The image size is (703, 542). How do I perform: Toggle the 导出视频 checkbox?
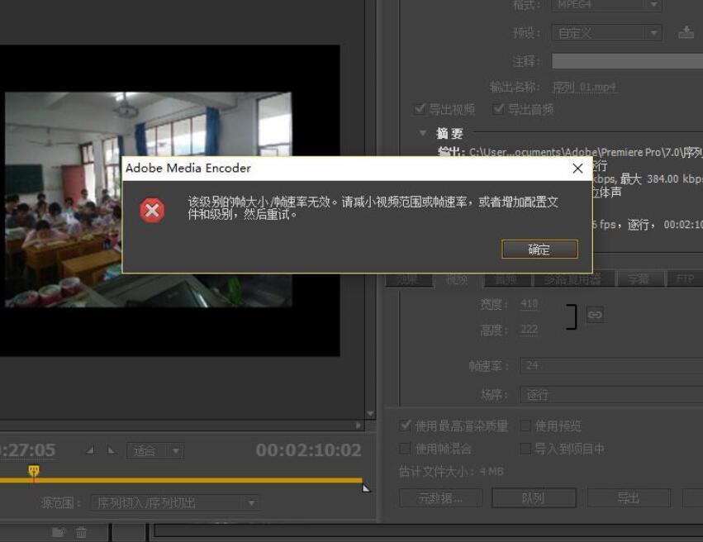[x=419, y=108]
